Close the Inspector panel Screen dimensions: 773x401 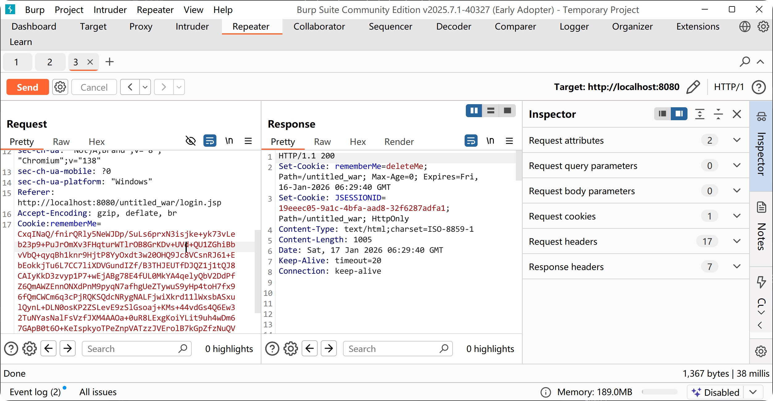coord(737,114)
